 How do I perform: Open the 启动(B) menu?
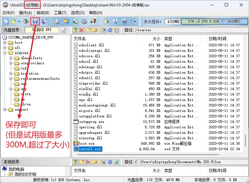[x=43, y=13]
